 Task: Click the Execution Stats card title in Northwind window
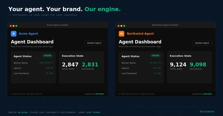[180, 56]
